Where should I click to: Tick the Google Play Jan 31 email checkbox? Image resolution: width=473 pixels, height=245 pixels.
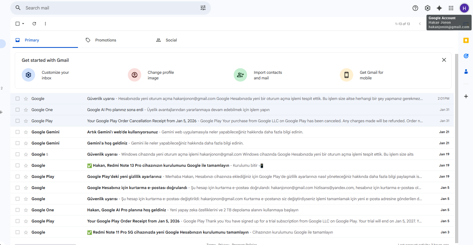point(18,121)
